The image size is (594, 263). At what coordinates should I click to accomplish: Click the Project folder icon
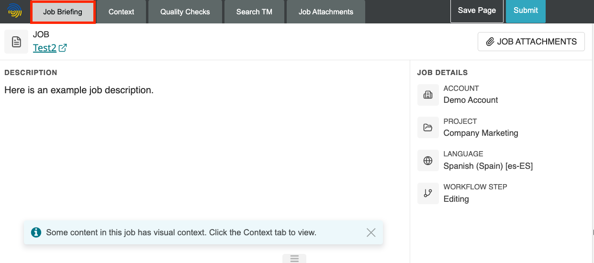428,128
